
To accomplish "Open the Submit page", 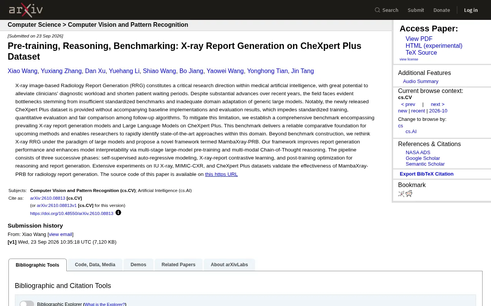I will tap(416, 10).
